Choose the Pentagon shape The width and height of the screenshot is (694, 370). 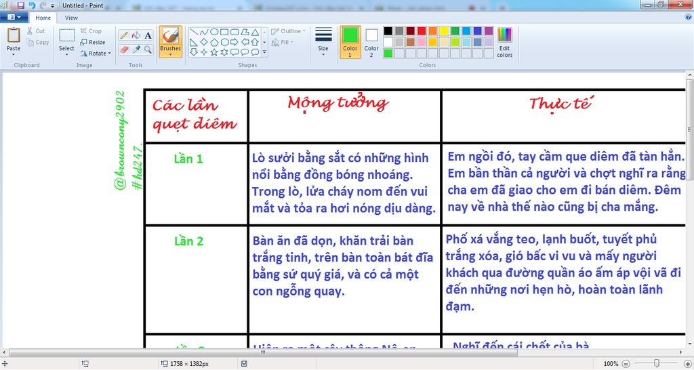[213, 42]
